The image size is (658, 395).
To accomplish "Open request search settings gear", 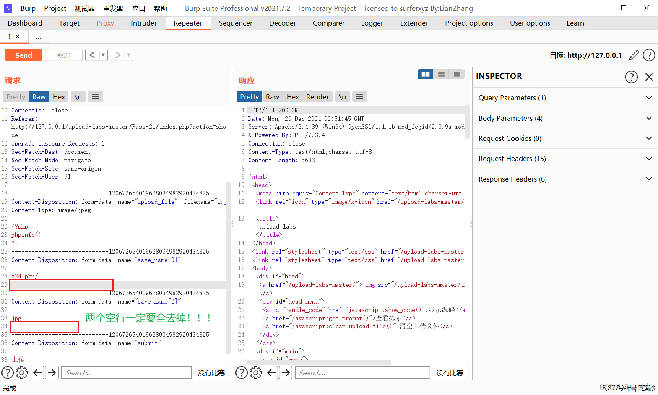I will point(22,372).
